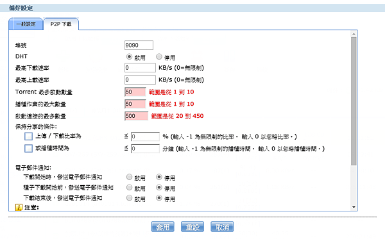Disable email notice before seed download starts
This screenshot has height=239, width=385.
159,187
